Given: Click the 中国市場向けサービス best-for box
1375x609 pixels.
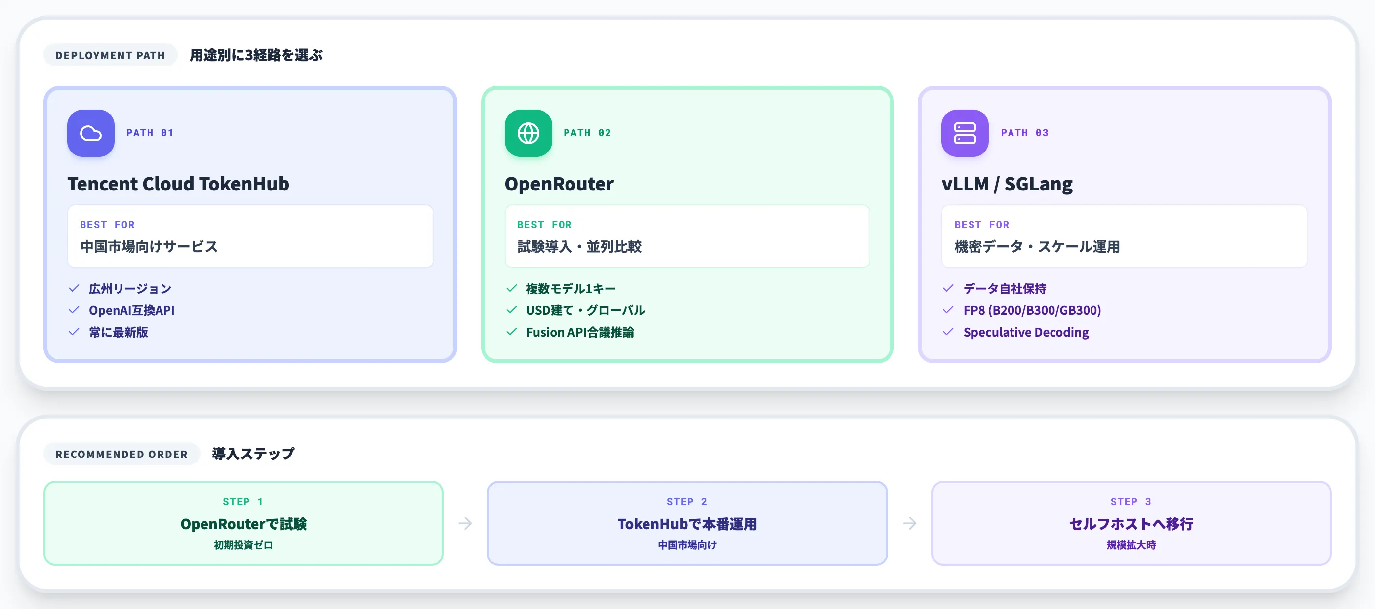Looking at the screenshot, I should tap(250, 236).
